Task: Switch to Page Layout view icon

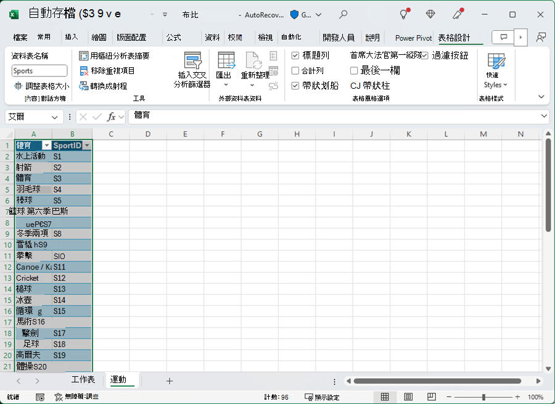Action: [x=408, y=397]
